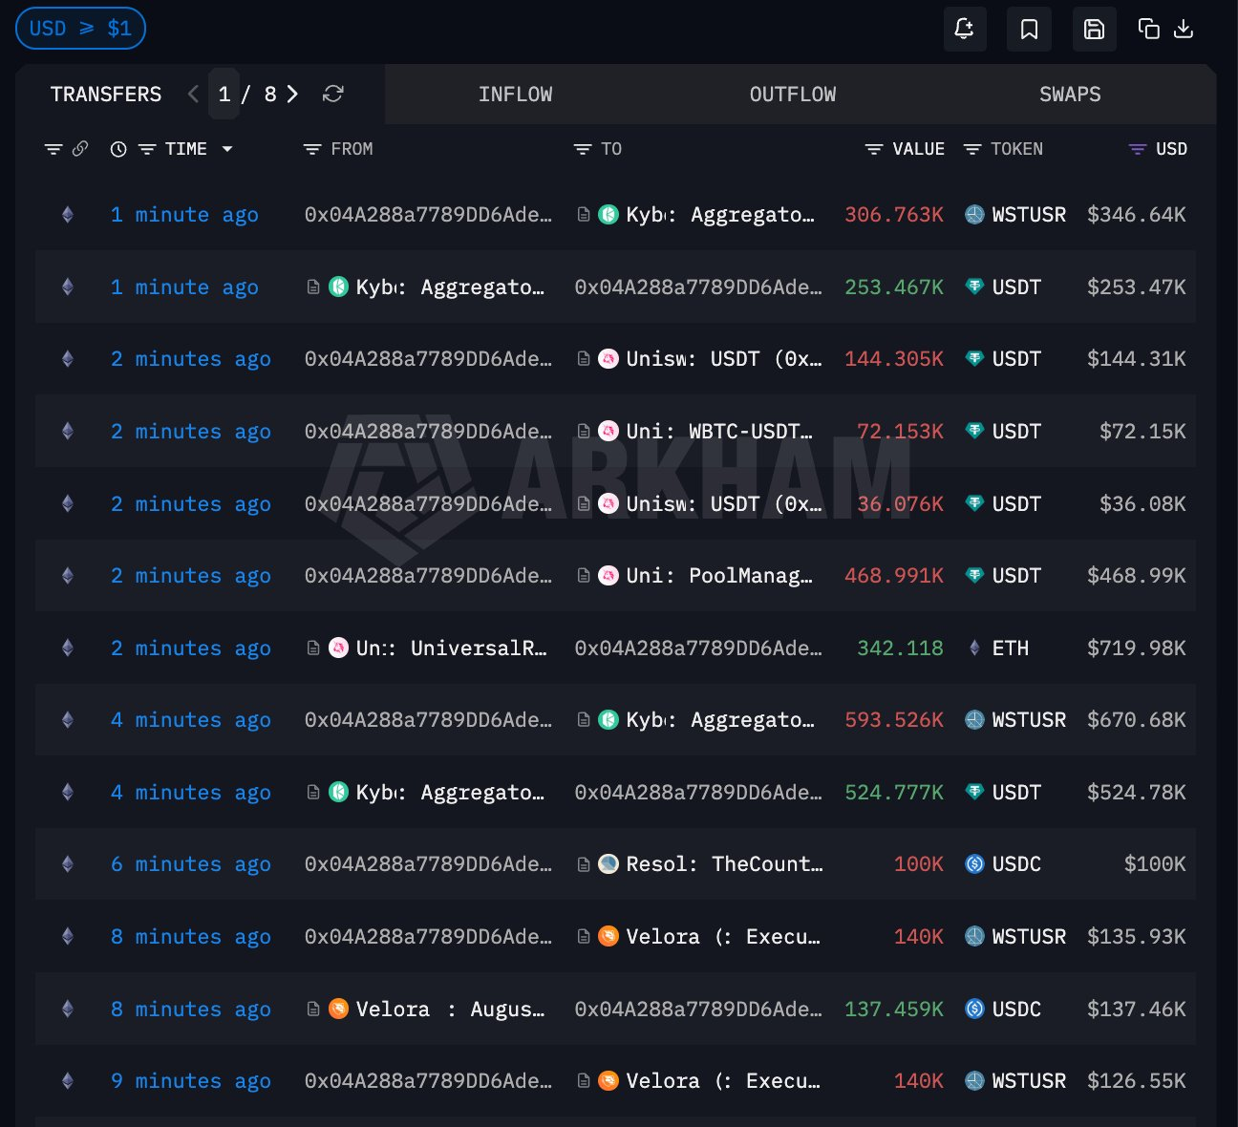Open the USD column filter
Image resolution: width=1238 pixels, height=1127 pixels.
(x=1137, y=149)
